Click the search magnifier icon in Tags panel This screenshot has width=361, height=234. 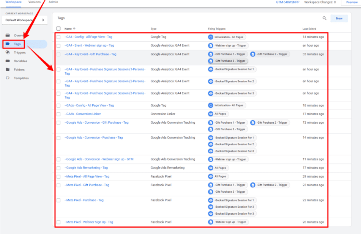pos(324,18)
